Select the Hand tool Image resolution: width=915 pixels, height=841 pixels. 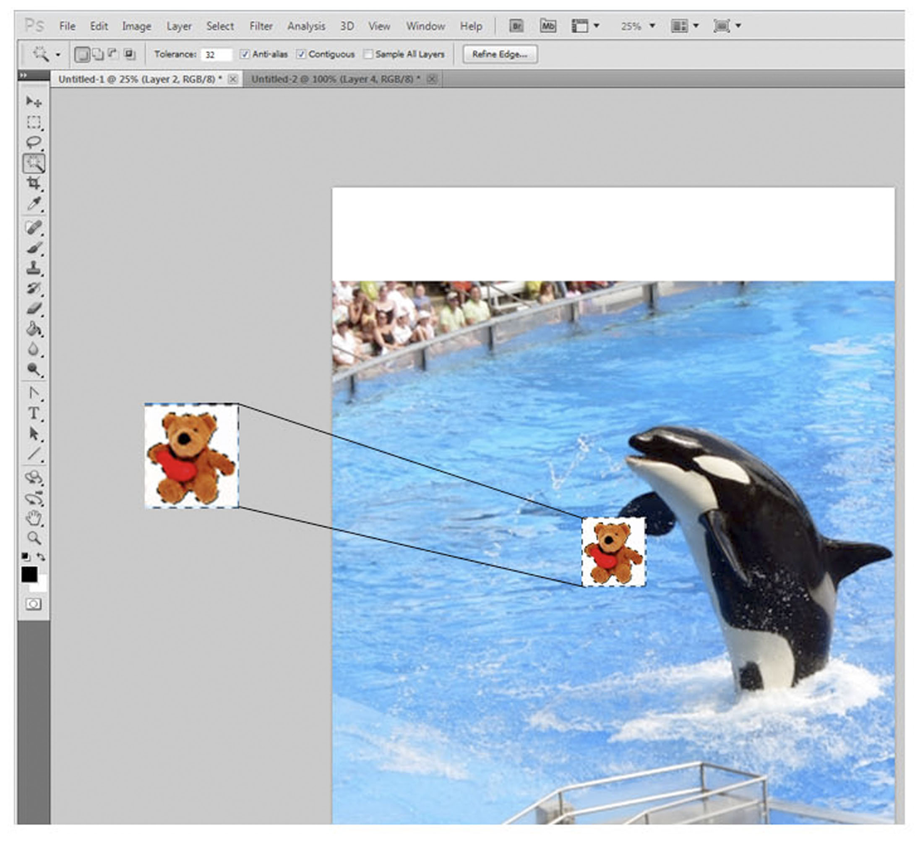click(34, 518)
